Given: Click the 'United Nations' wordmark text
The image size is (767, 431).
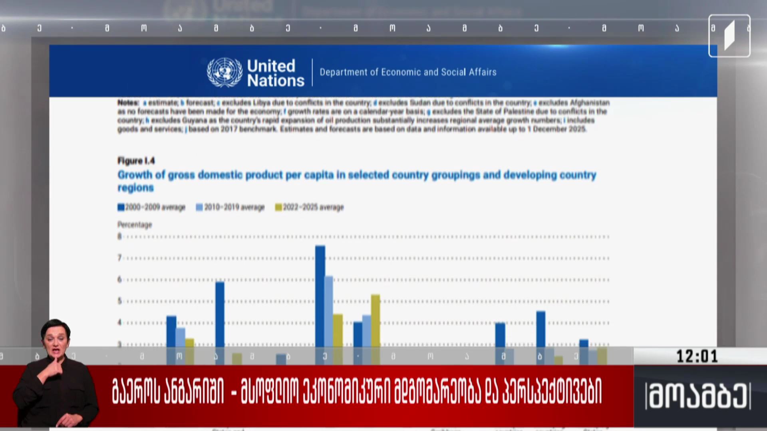Looking at the screenshot, I should point(275,73).
